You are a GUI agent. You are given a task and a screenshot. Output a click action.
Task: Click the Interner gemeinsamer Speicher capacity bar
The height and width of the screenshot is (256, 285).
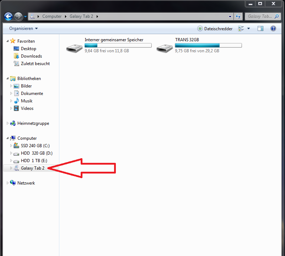[118, 45]
